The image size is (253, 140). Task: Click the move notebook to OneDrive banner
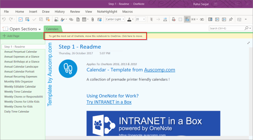[x=96, y=36]
